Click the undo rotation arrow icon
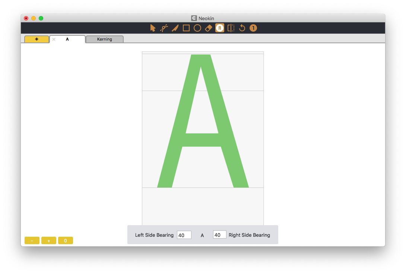This screenshot has height=274, width=406. pos(241,28)
